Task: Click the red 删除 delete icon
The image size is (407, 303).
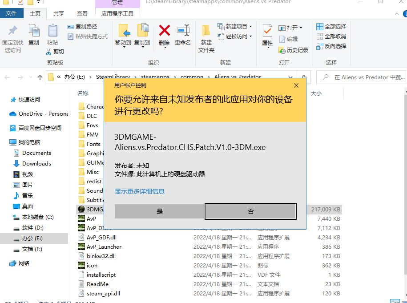Action: (164, 31)
